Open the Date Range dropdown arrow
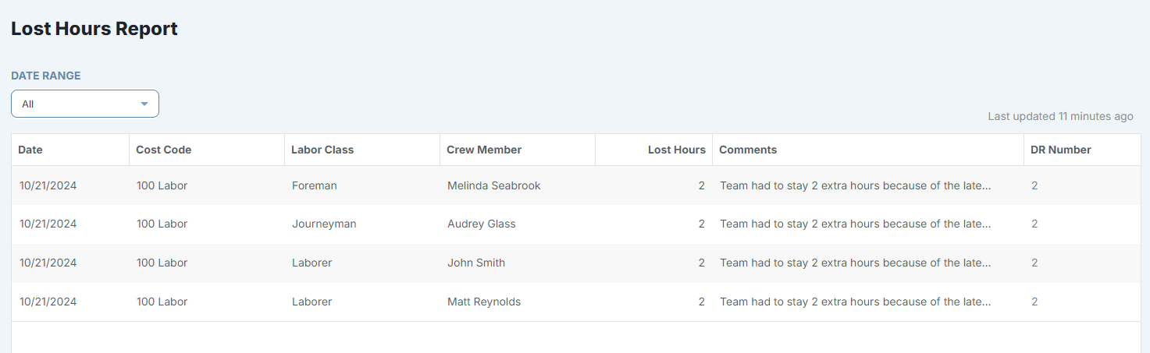Screen dimensions: 1150x353 tap(144, 104)
